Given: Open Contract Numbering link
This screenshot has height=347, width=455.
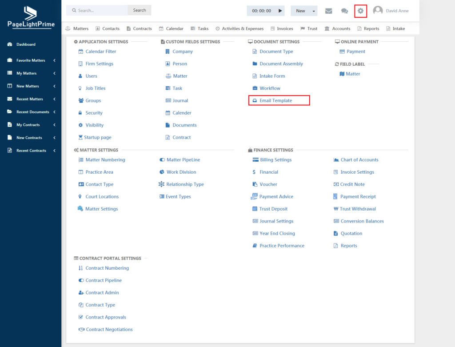Looking at the screenshot, I should (107, 268).
